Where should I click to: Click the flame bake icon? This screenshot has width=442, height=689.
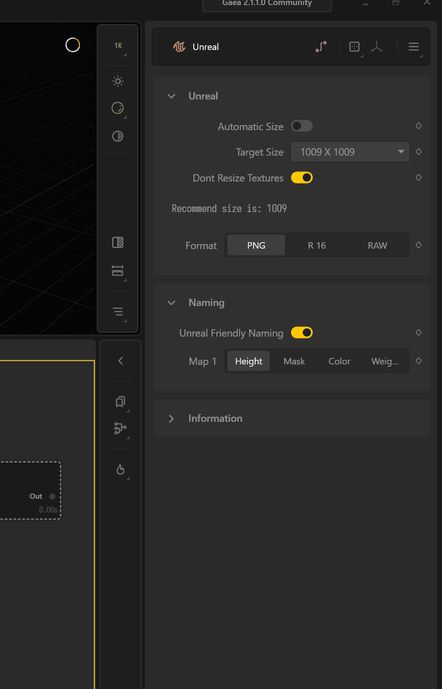[x=120, y=470]
